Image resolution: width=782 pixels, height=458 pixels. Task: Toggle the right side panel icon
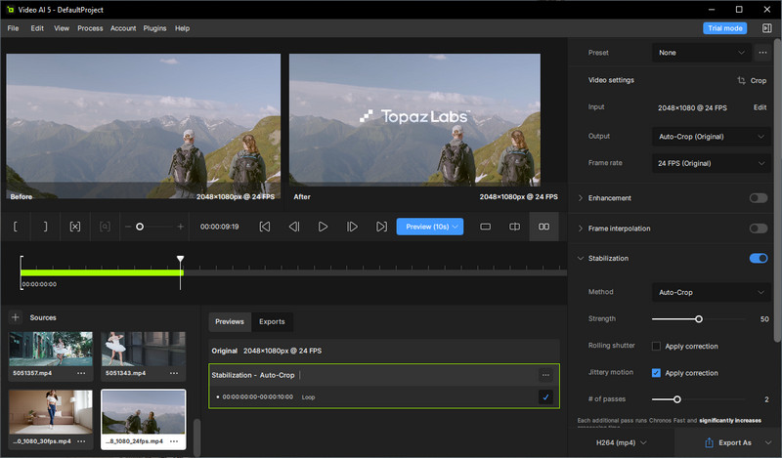(766, 28)
